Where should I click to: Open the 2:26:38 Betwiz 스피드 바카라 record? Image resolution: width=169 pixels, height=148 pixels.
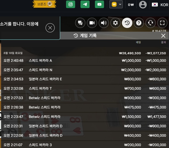click(x=85, y=107)
